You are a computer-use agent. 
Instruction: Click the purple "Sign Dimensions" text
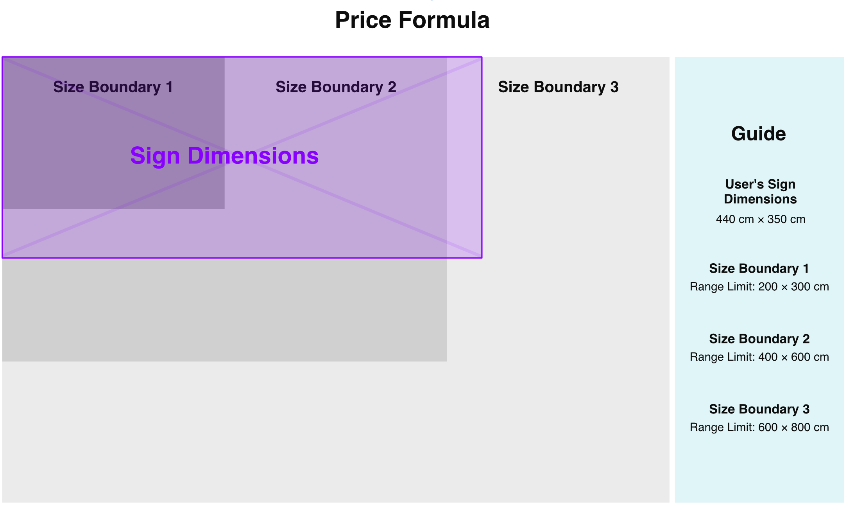224,156
